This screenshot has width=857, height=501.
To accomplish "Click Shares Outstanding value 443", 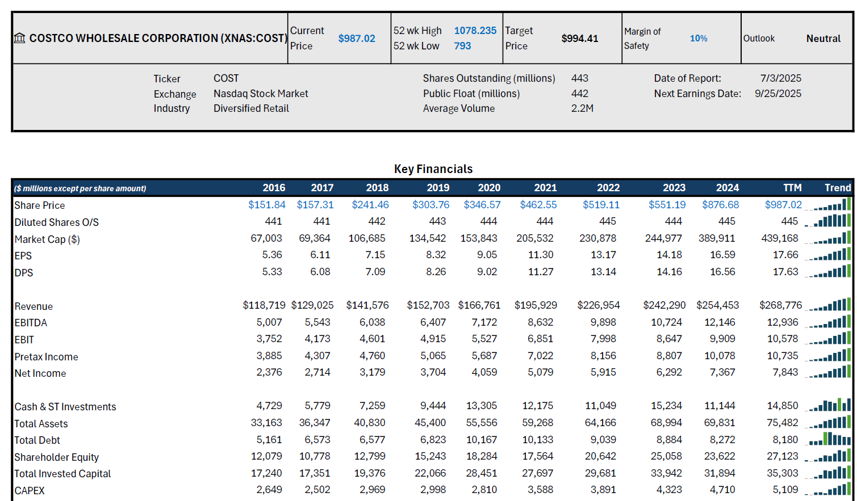I will 580,78.
